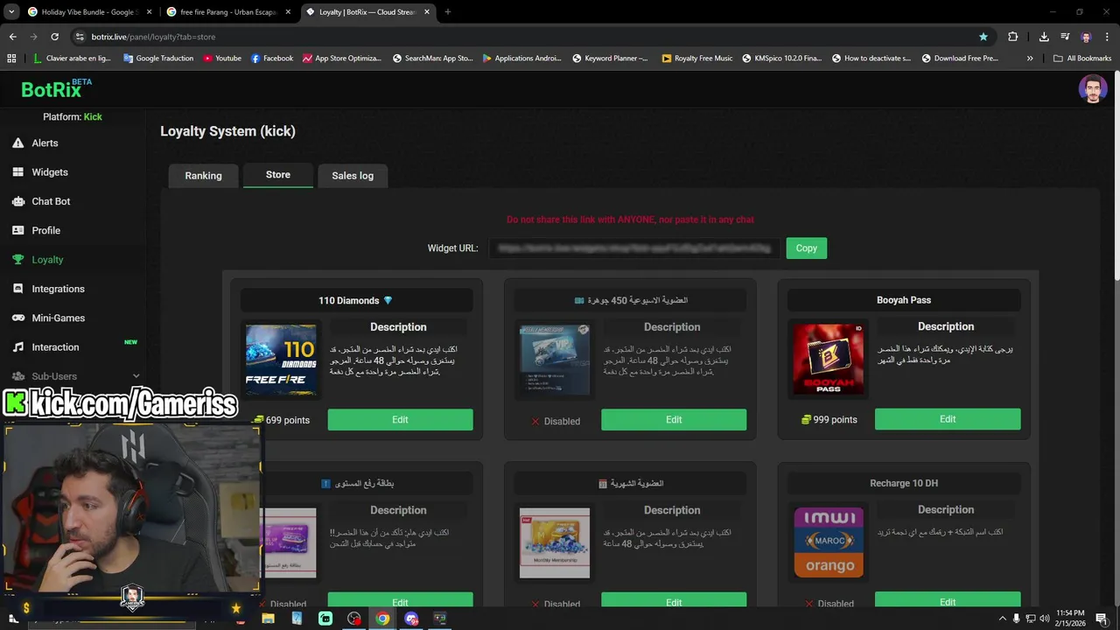Edit the Booyah Pass item

pyautogui.click(x=948, y=419)
